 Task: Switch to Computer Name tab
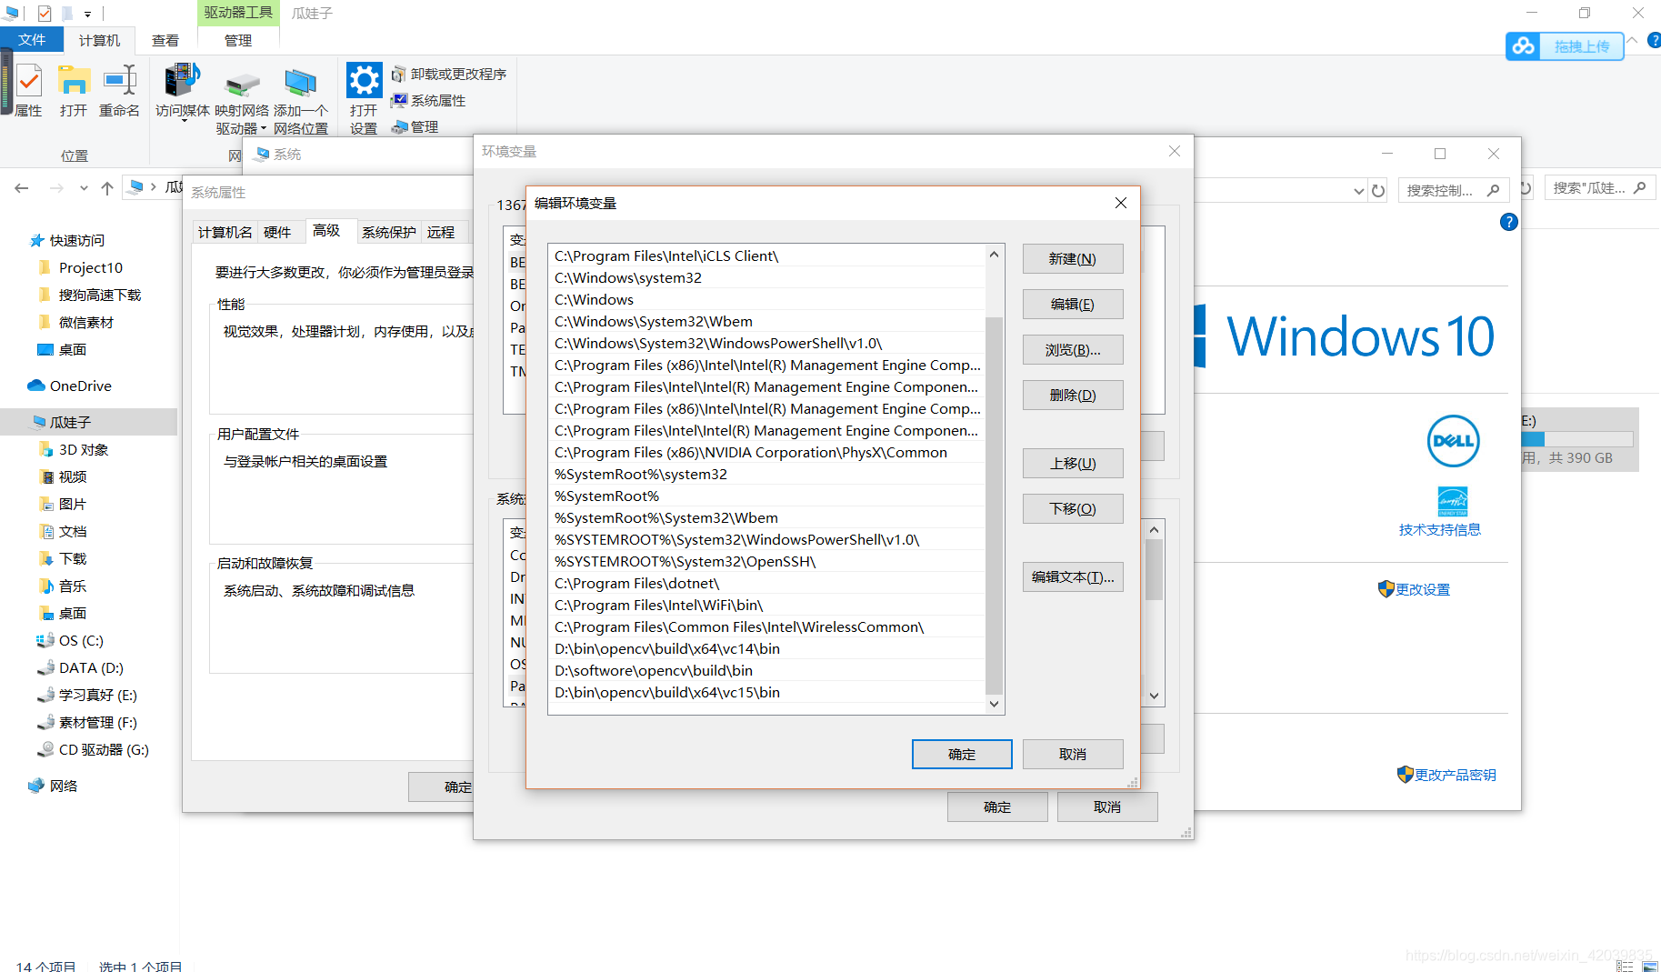(225, 232)
